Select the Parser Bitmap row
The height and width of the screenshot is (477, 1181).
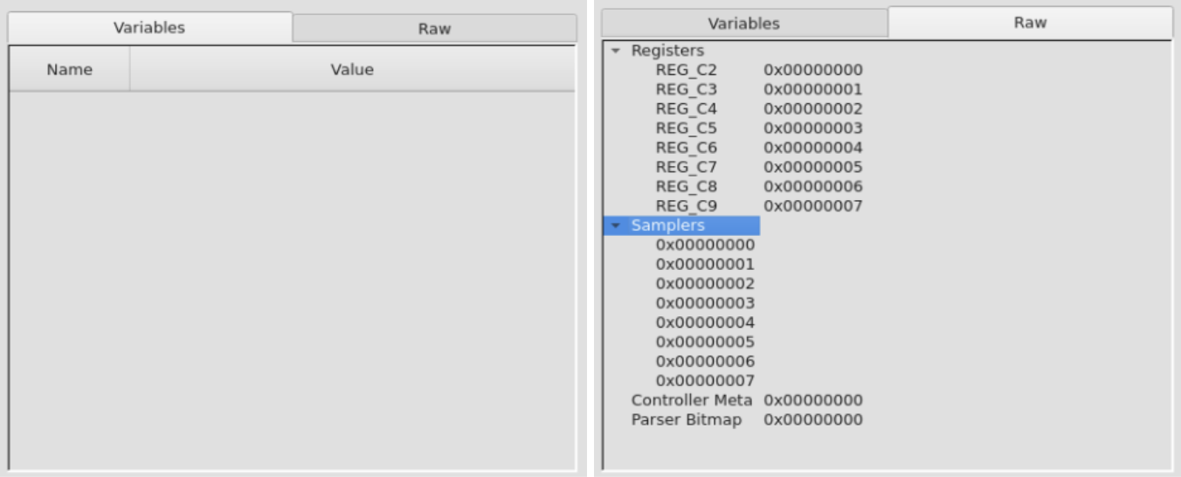[x=686, y=420]
